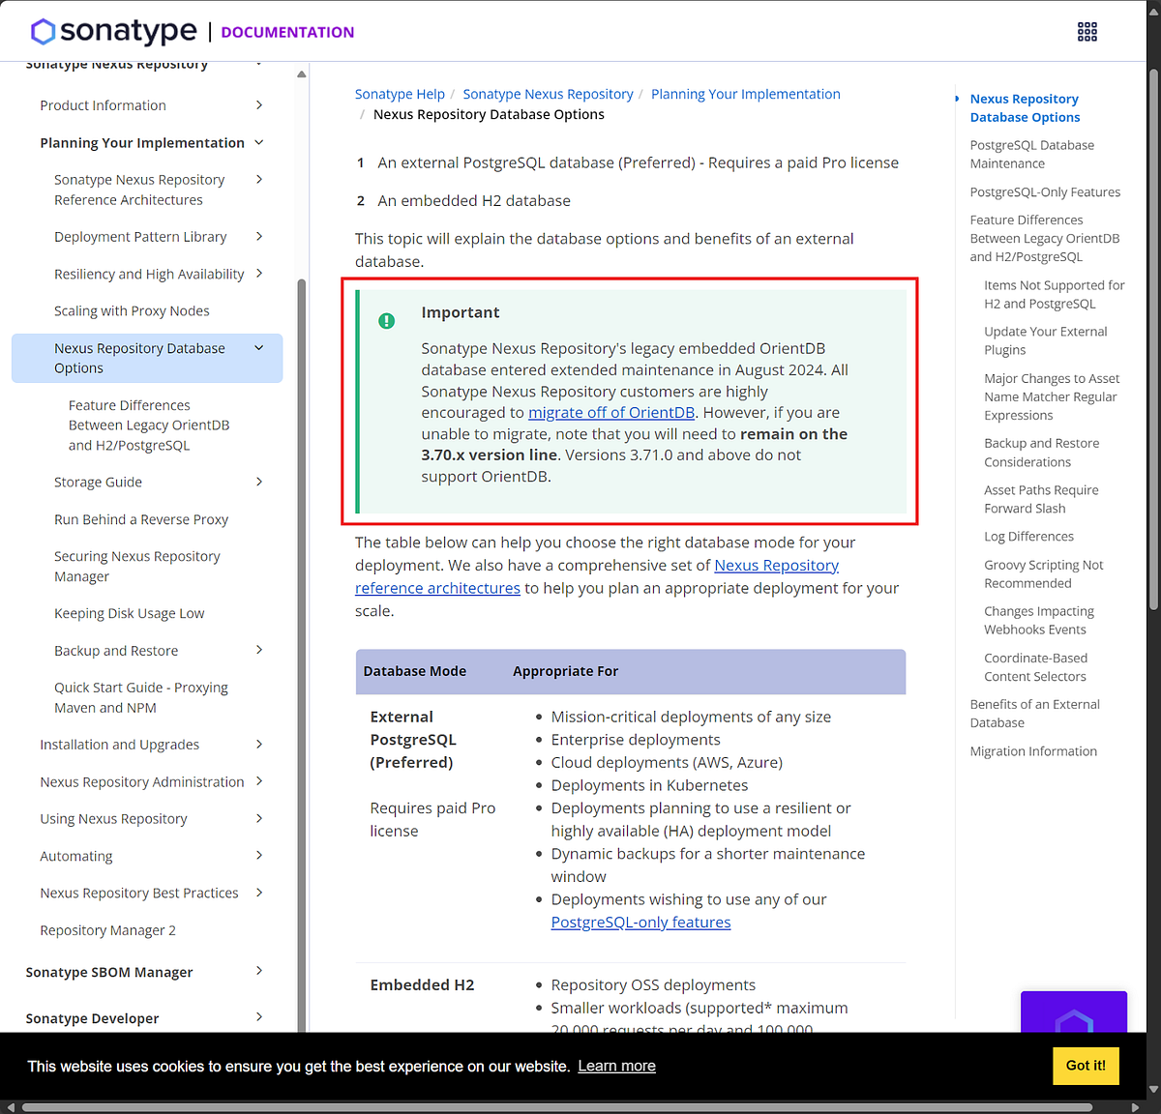Expand Nexus Repository Best Practices chevron
This screenshot has width=1161, height=1114.
pos(259,893)
